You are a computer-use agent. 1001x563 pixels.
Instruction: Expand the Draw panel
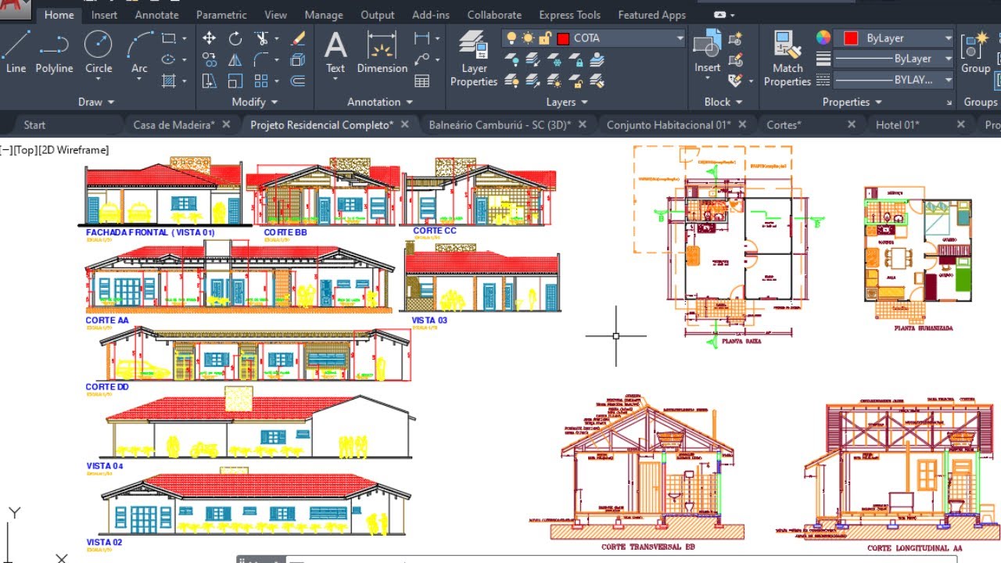(96, 102)
